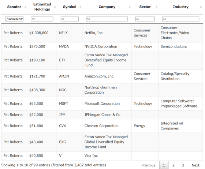Click Industry column sort arrows
The width and height of the screenshot is (205, 169).
point(201,7)
